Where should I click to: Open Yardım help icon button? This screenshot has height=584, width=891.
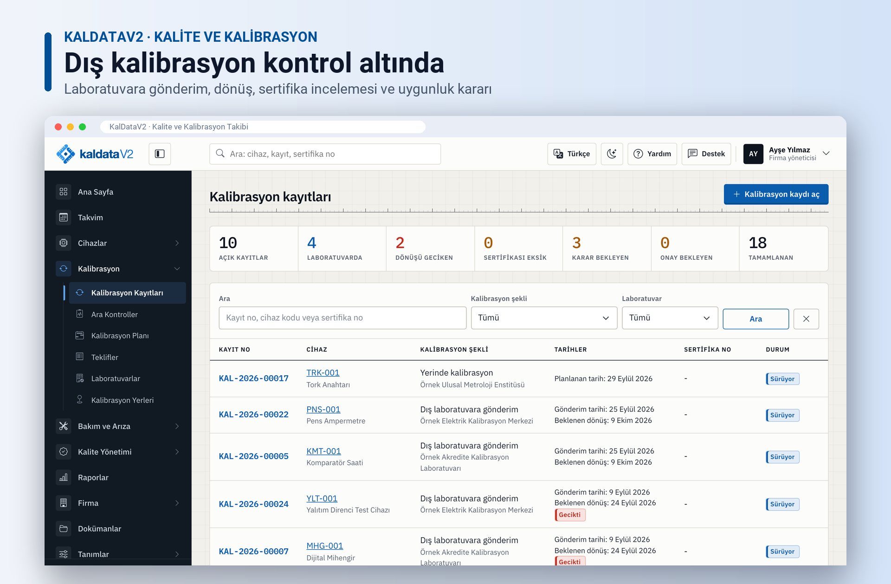[652, 154]
